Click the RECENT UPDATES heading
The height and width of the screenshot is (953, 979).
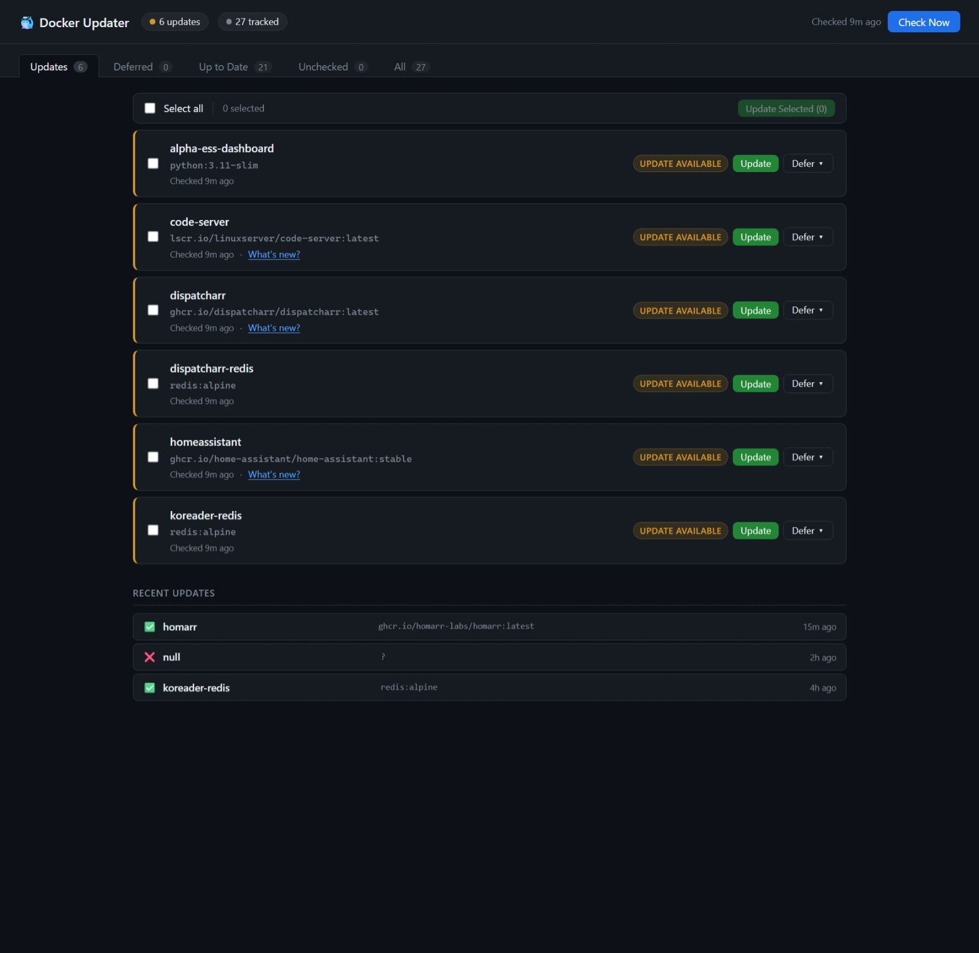pos(174,593)
